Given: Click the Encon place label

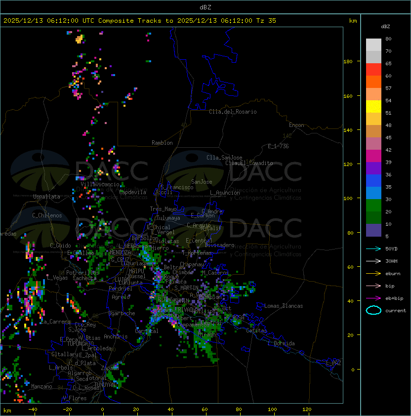Looking at the screenshot, I should [296, 125].
